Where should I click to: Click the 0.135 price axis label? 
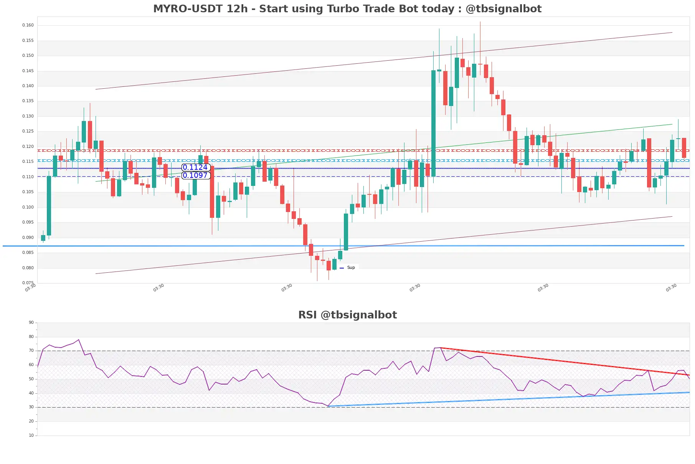tap(28, 101)
